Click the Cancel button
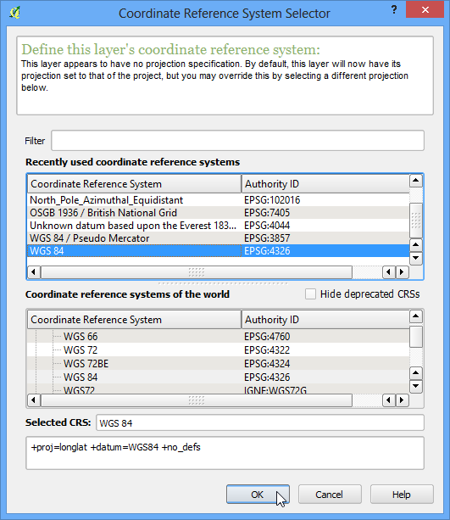 330,495
